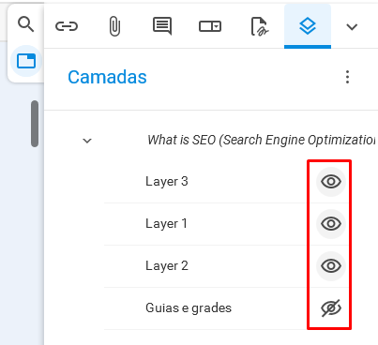The image size is (378, 345).
Task: Open the Comments panel icon
Action: pyautogui.click(x=162, y=26)
